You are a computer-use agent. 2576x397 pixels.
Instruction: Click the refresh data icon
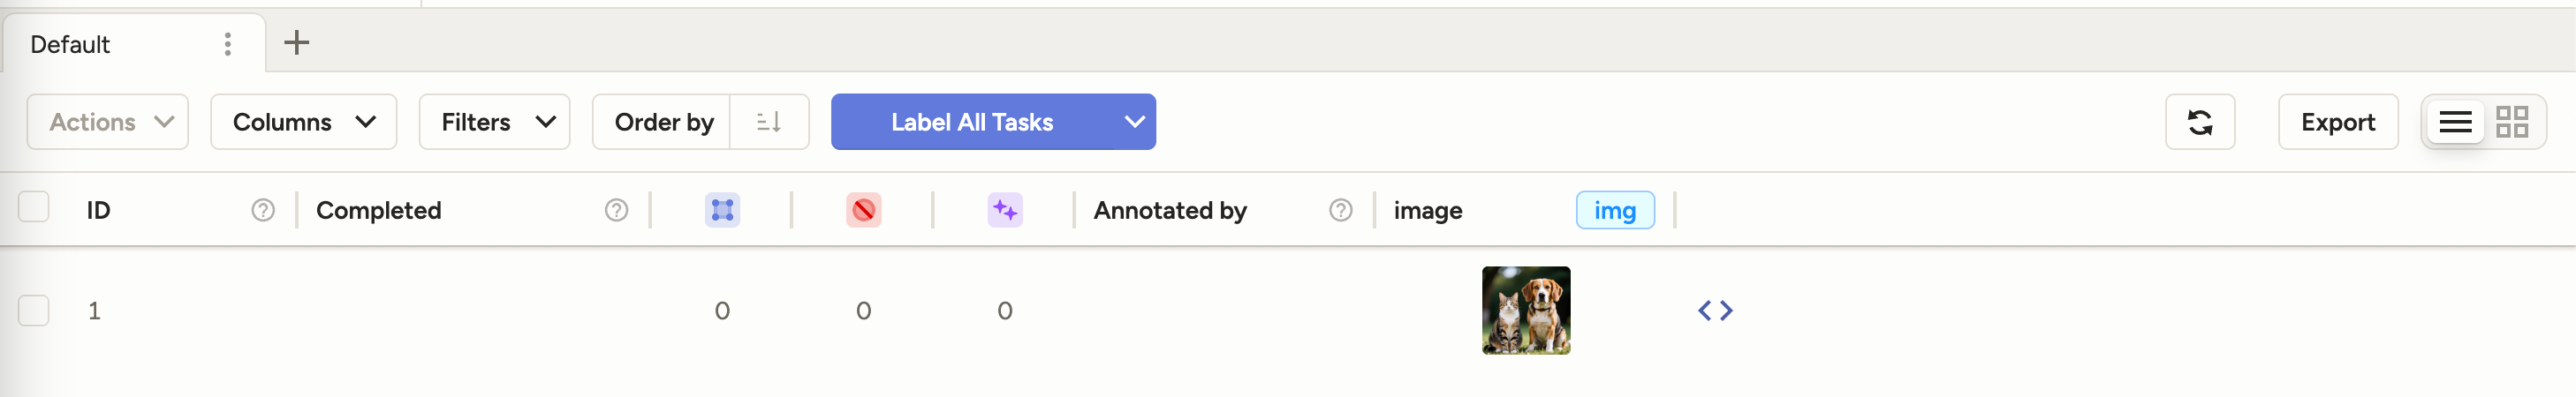2199,122
